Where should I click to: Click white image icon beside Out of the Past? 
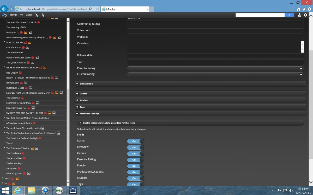coord(28,48)
